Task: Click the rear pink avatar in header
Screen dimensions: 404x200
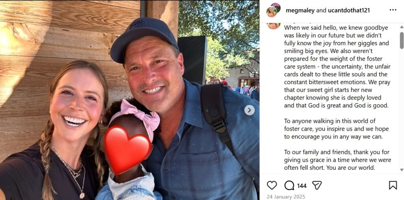Action: point(277,7)
